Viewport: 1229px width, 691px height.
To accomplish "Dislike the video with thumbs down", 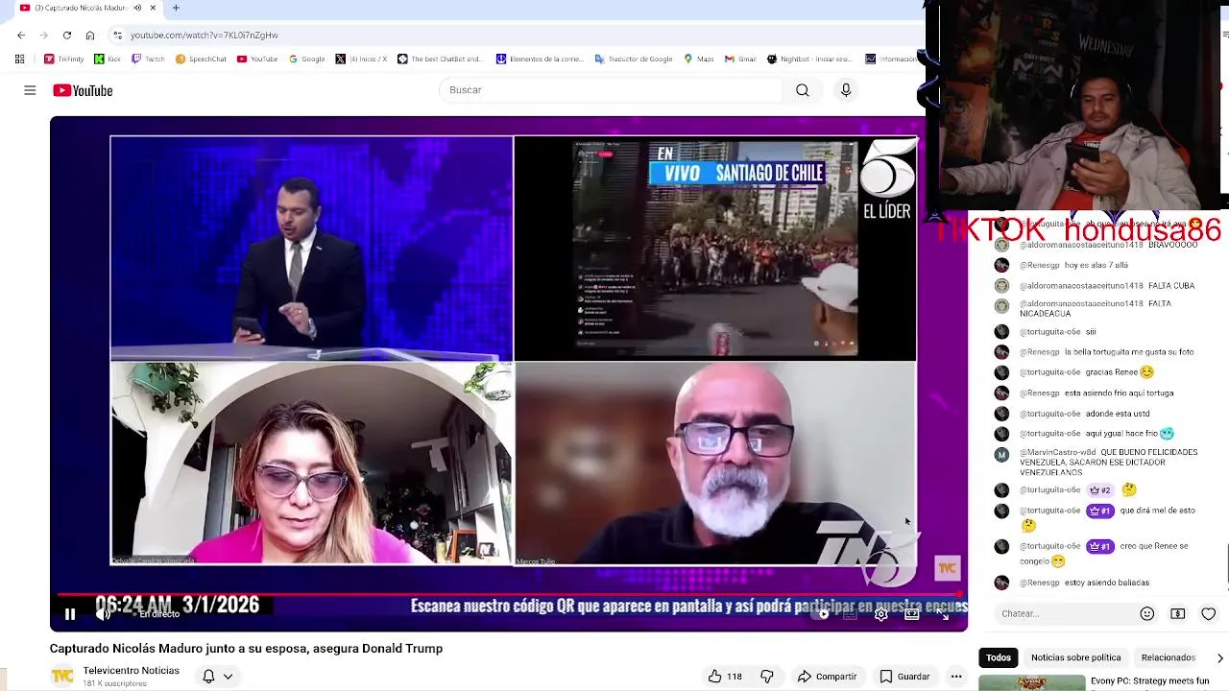I will tap(767, 677).
